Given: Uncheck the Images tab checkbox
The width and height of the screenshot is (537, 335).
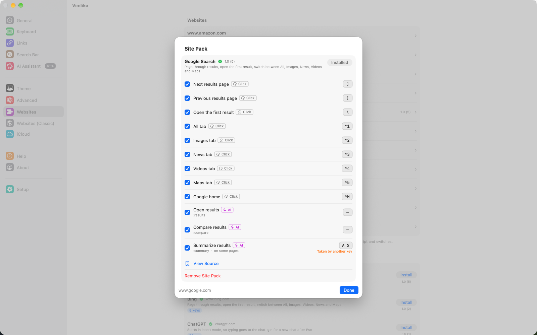Looking at the screenshot, I should click(187, 140).
